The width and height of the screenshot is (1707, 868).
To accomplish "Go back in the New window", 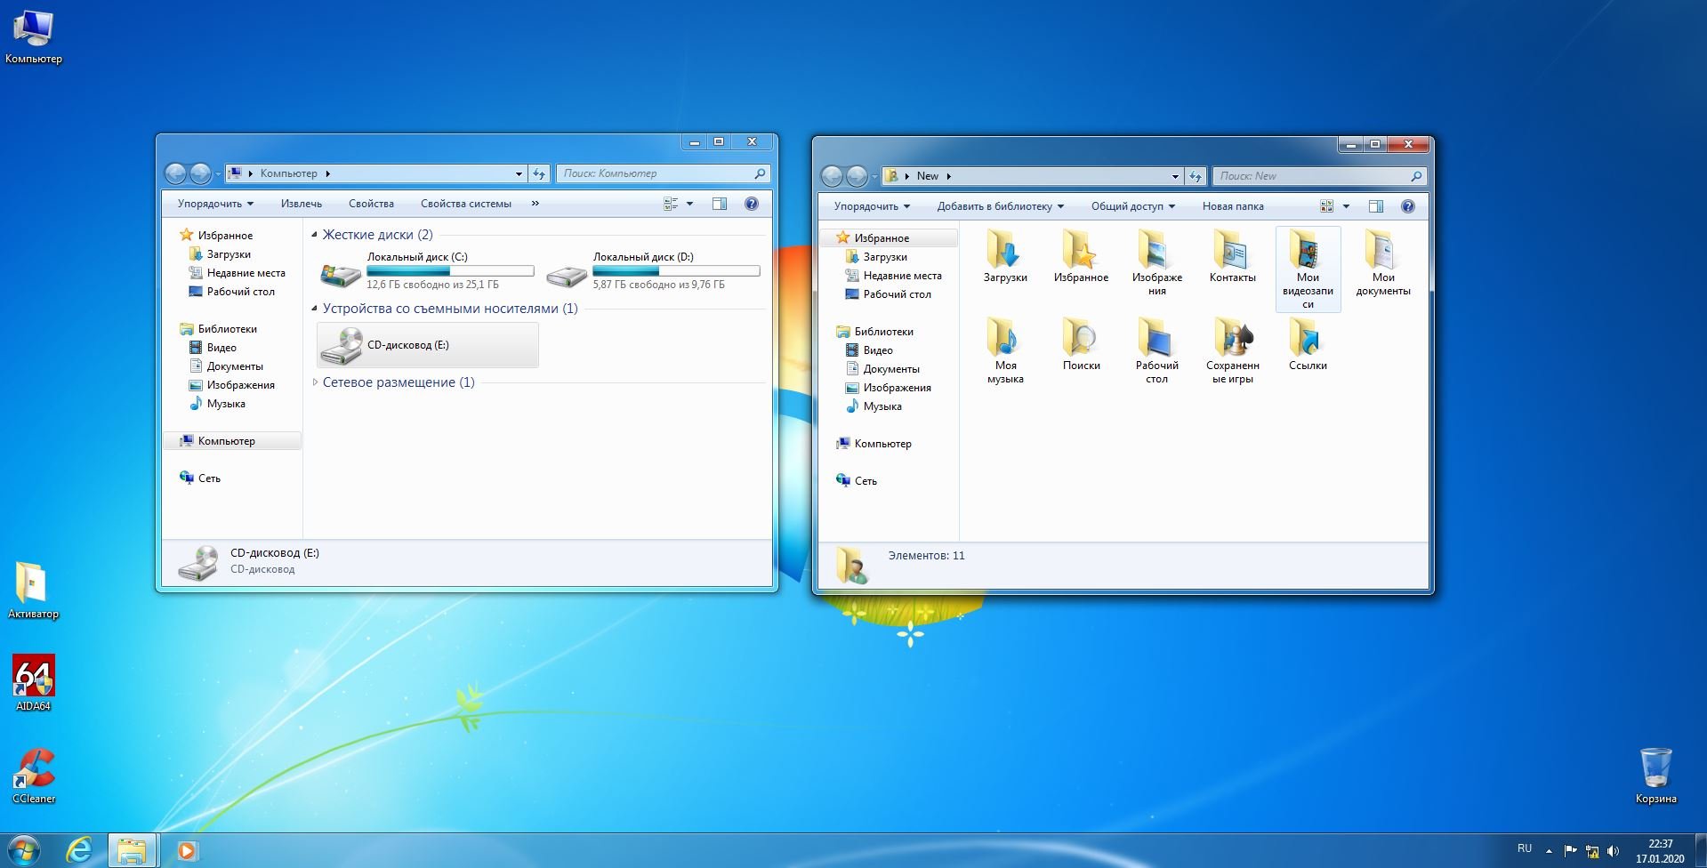I will (x=832, y=176).
